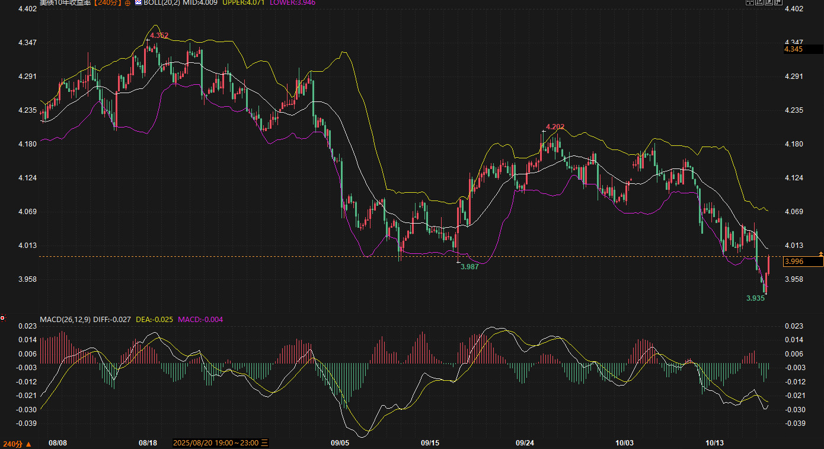Click the MACD(26,12,9) indicator label

(65, 320)
